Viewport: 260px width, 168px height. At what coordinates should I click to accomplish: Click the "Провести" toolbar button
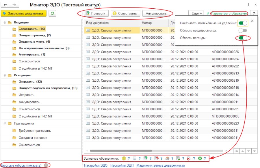[x=97, y=13]
